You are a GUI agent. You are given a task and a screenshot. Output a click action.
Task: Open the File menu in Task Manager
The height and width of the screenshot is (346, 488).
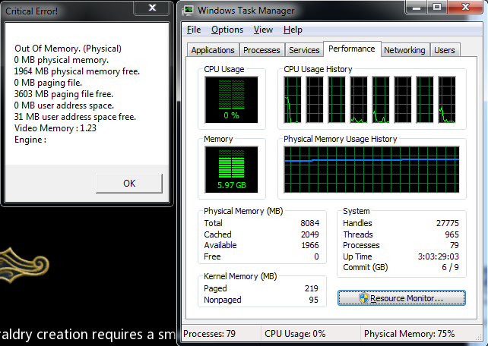click(x=194, y=30)
